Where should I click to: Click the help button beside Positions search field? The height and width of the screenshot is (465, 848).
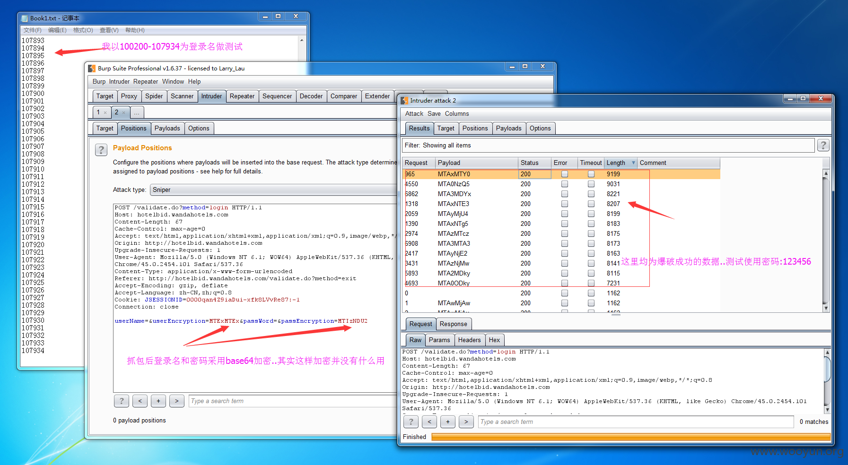pyautogui.click(x=122, y=401)
